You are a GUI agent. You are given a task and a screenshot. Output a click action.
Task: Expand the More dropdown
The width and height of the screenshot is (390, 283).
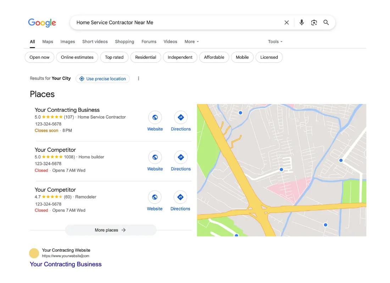191,42
